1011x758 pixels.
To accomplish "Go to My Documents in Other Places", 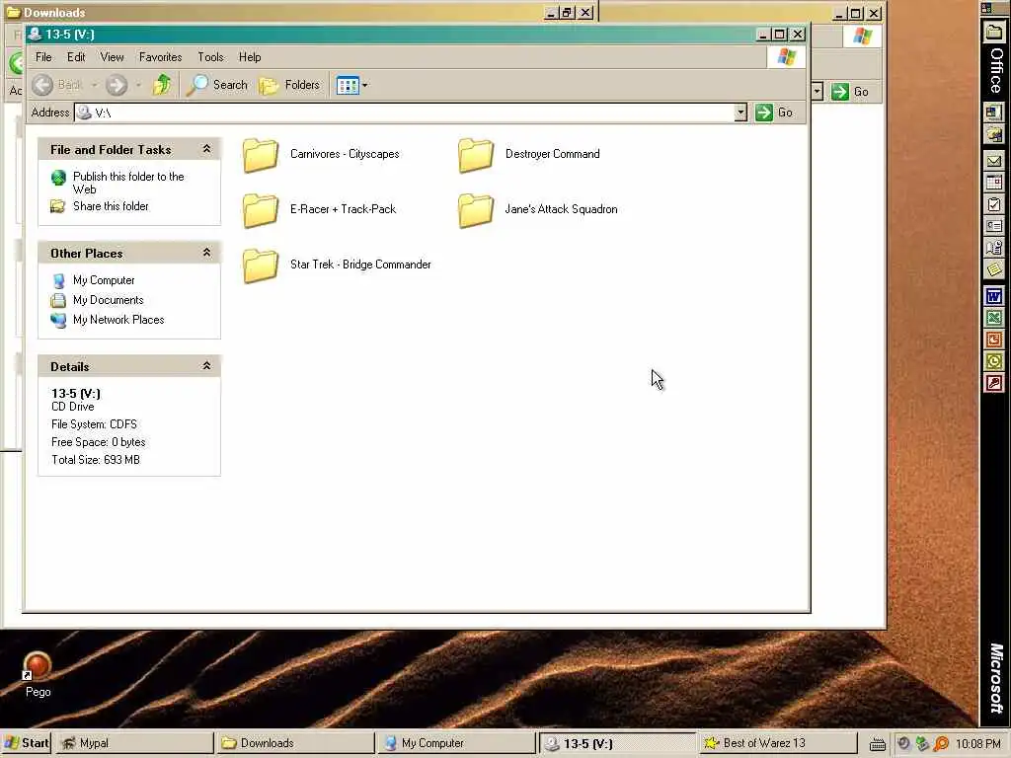I will (x=108, y=300).
